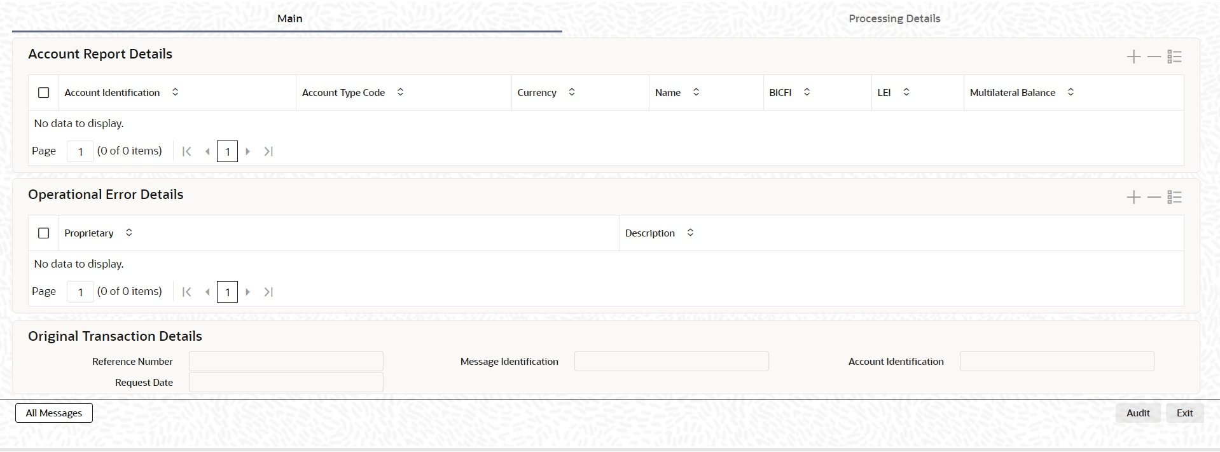This screenshot has height=452, width=1220.
Task: Click the Exit button
Action: tap(1184, 413)
